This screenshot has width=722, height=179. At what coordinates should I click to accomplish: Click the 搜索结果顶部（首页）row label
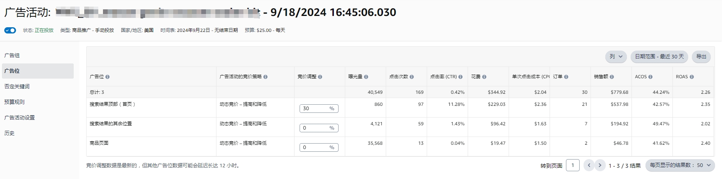click(x=112, y=104)
